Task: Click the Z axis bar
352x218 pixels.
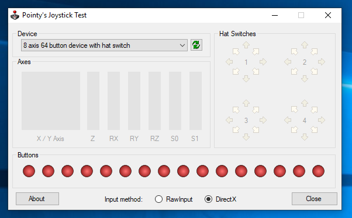Action: (x=93, y=101)
